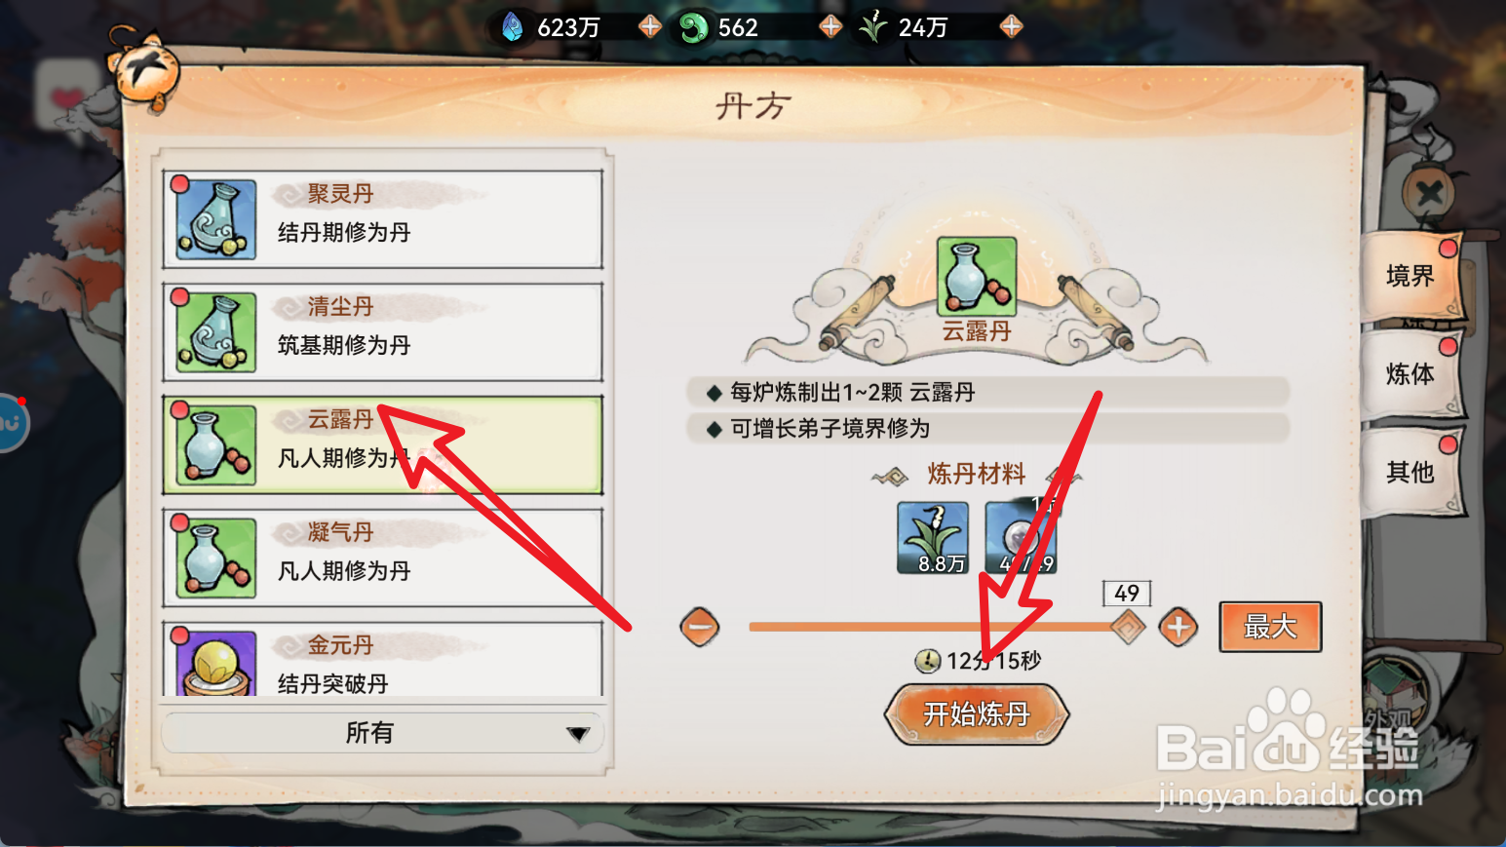The image size is (1506, 847).
Task: Add more herb resource with plus icon
Action: (1012, 26)
